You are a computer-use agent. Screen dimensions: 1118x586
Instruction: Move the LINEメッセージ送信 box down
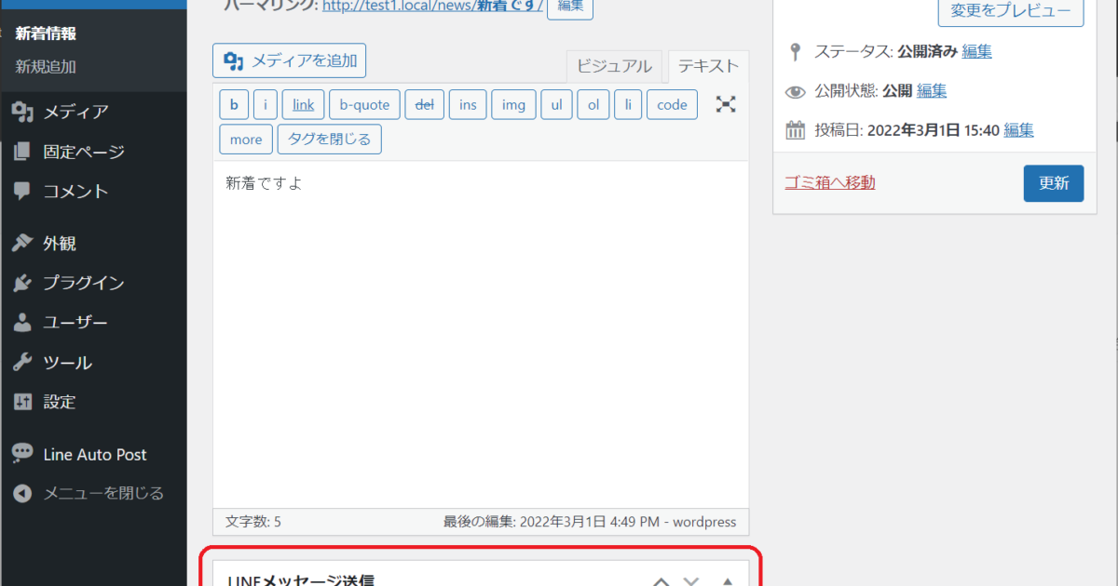(691, 580)
